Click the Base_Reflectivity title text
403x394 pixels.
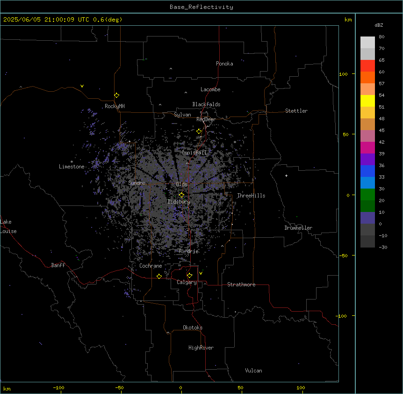(201, 7)
